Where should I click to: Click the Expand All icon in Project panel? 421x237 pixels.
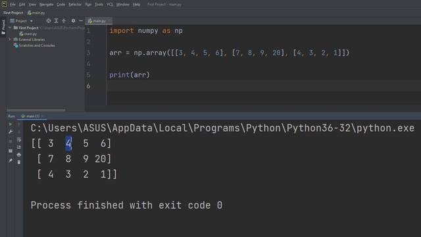[56, 20]
